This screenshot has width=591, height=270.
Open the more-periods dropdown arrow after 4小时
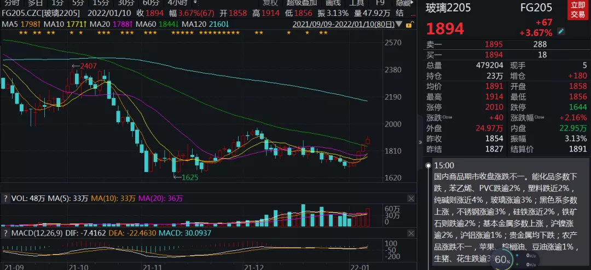[x=195, y=2]
